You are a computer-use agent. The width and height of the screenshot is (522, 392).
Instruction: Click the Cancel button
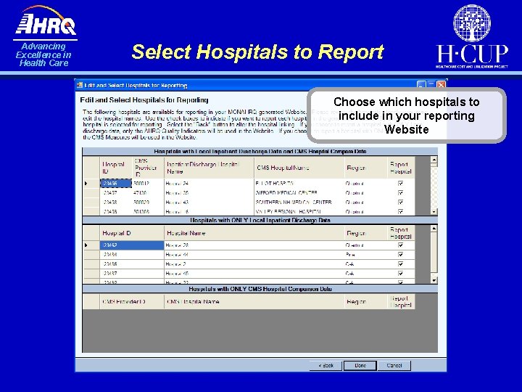pos(394,366)
